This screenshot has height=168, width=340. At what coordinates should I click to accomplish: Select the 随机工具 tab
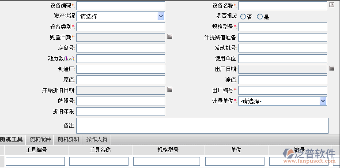[12, 139]
